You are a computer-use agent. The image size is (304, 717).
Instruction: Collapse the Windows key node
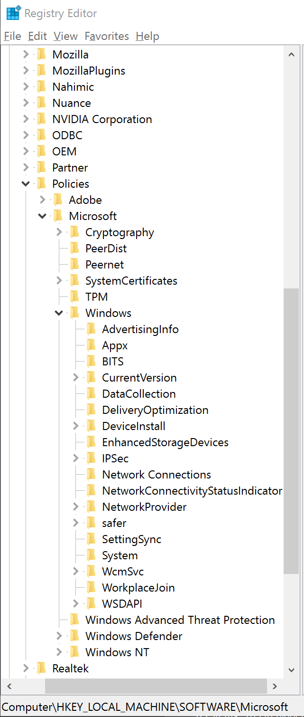tap(59, 313)
